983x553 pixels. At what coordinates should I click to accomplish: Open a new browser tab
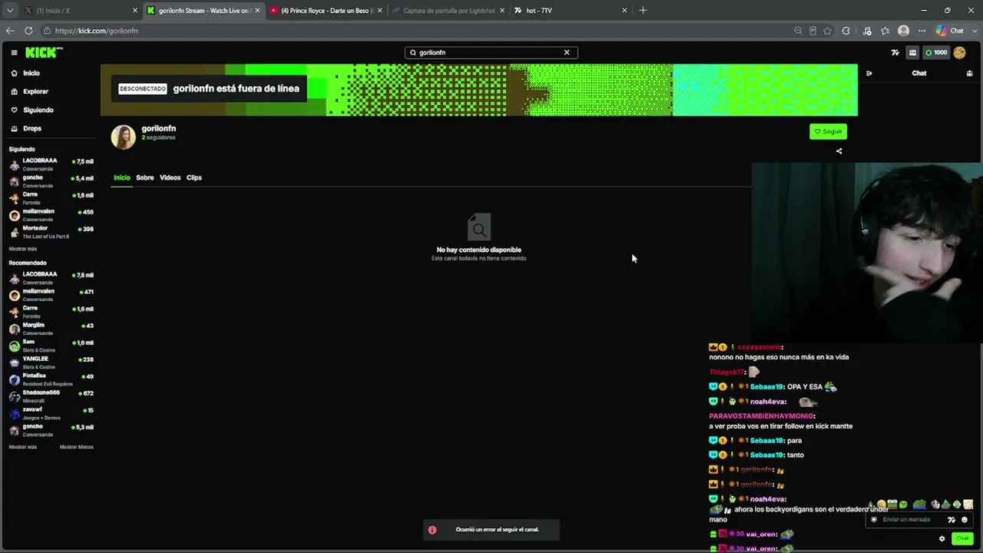(643, 11)
